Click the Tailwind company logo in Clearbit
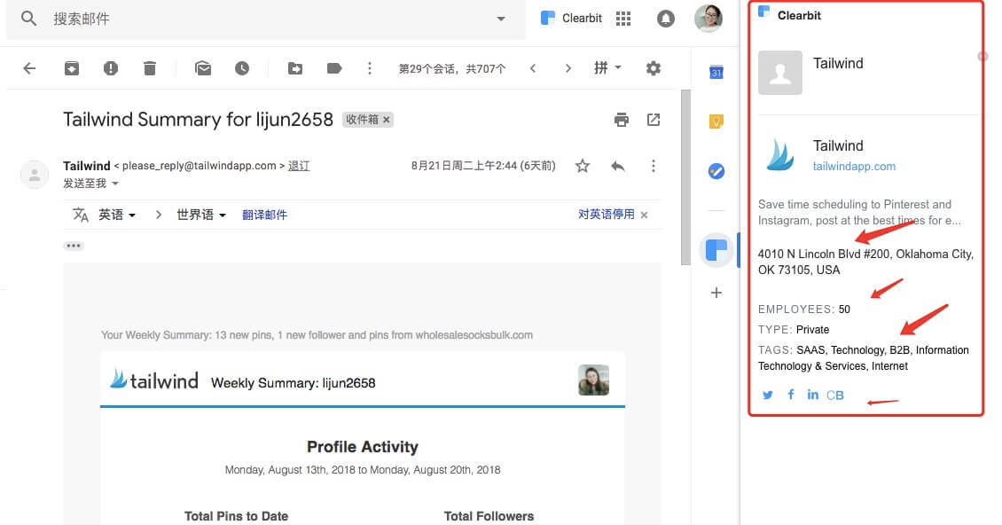This screenshot has height=525, width=1002. pos(779,154)
